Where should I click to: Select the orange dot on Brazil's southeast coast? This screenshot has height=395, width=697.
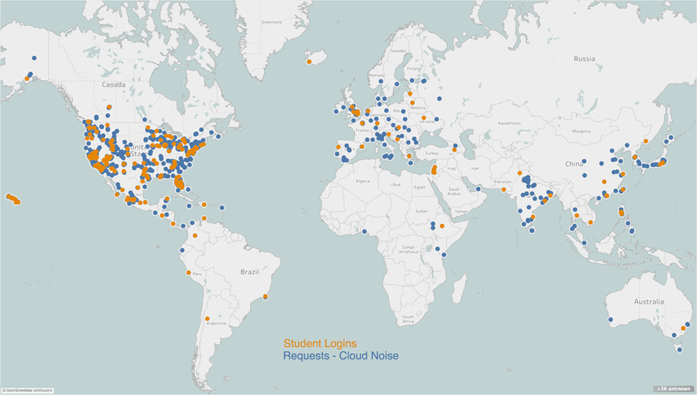(x=265, y=298)
